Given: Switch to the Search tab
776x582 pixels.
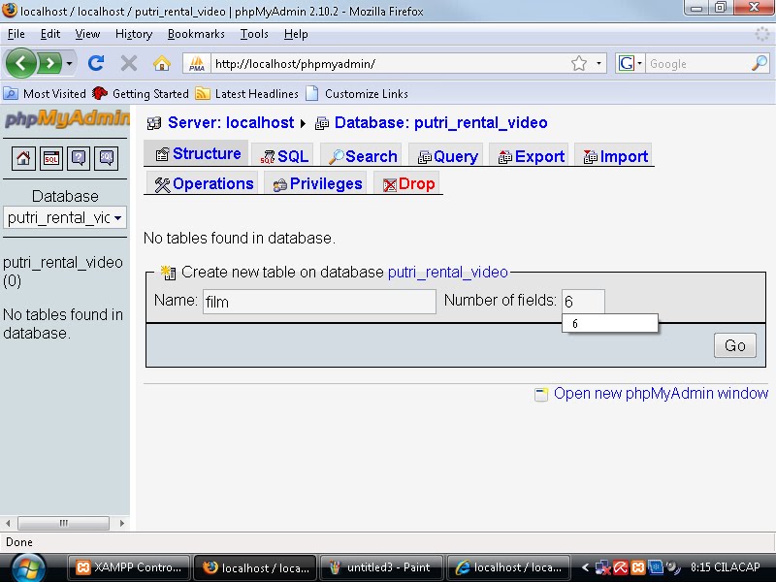Looking at the screenshot, I should 363,156.
